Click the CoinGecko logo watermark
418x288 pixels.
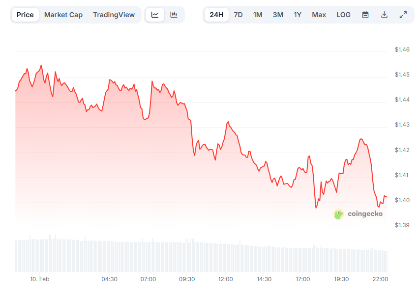pos(358,214)
